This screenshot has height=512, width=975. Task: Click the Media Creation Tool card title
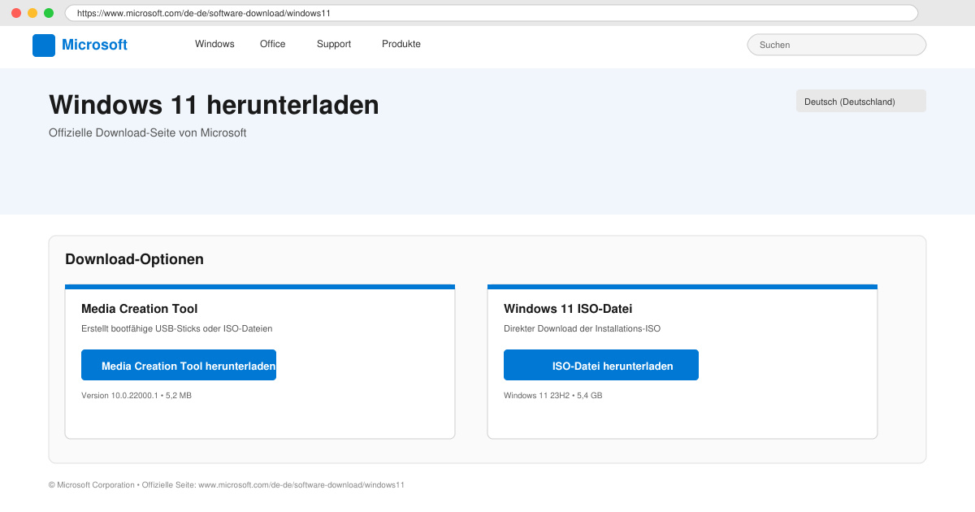pos(140,309)
